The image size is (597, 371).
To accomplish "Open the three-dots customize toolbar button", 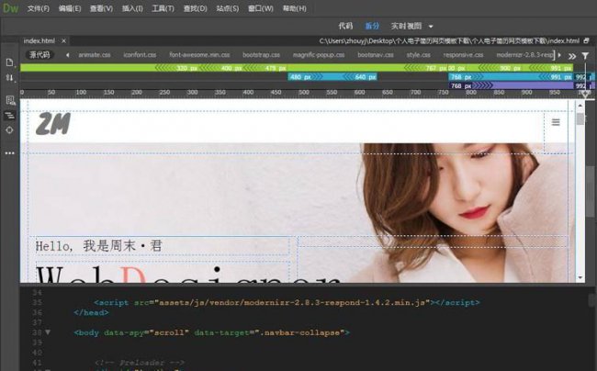I will tap(9, 153).
